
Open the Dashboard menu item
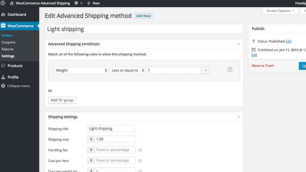[x=16, y=15]
